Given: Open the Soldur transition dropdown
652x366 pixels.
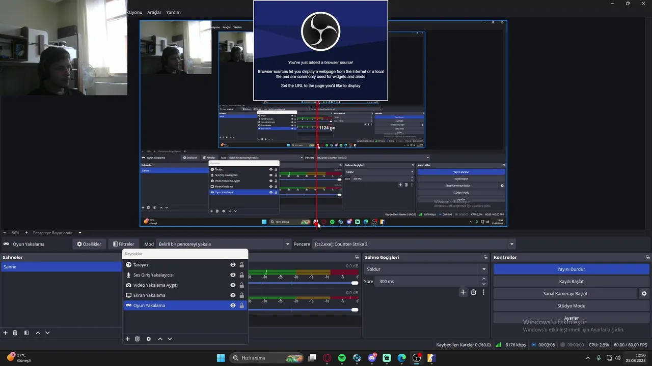Looking at the screenshot, I should pos(426,269).
